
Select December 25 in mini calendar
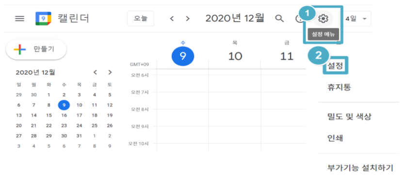(95, 125)
